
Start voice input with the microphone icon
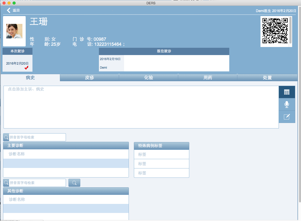(287, 104)
